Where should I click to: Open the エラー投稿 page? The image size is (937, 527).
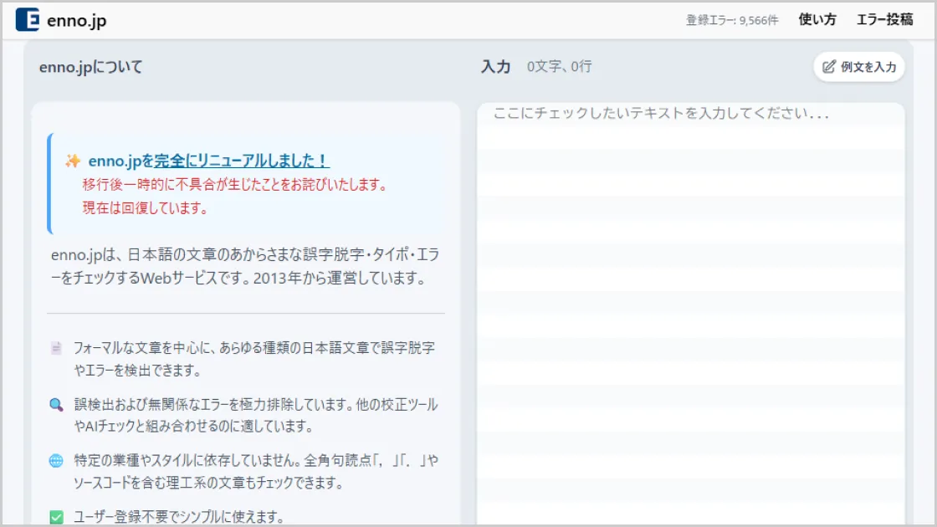884,20
